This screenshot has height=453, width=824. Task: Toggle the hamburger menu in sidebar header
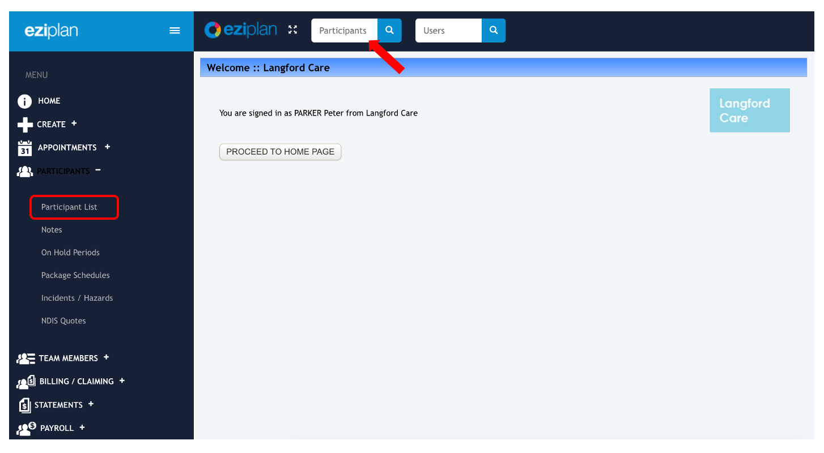(175, 31)
